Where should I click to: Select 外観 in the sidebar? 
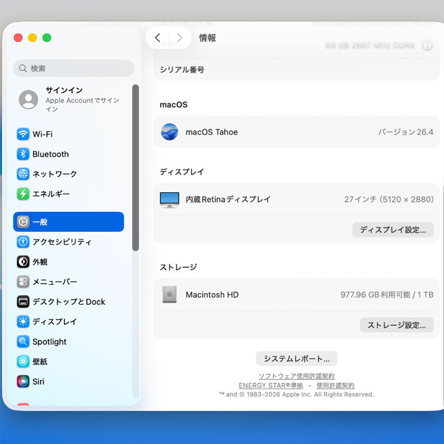[x=40, y=262]
